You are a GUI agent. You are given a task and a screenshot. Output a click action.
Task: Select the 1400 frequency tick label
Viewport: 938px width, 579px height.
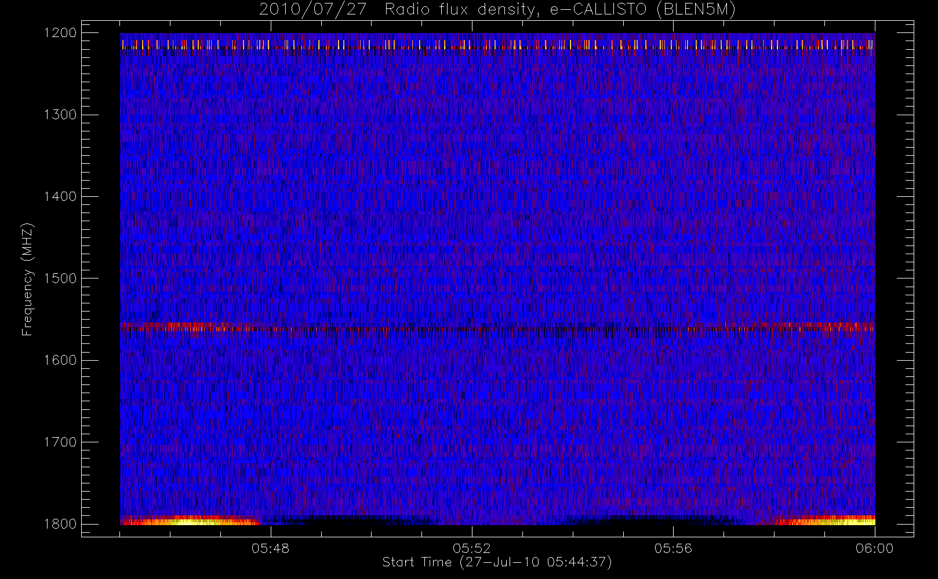click(60, 197)
